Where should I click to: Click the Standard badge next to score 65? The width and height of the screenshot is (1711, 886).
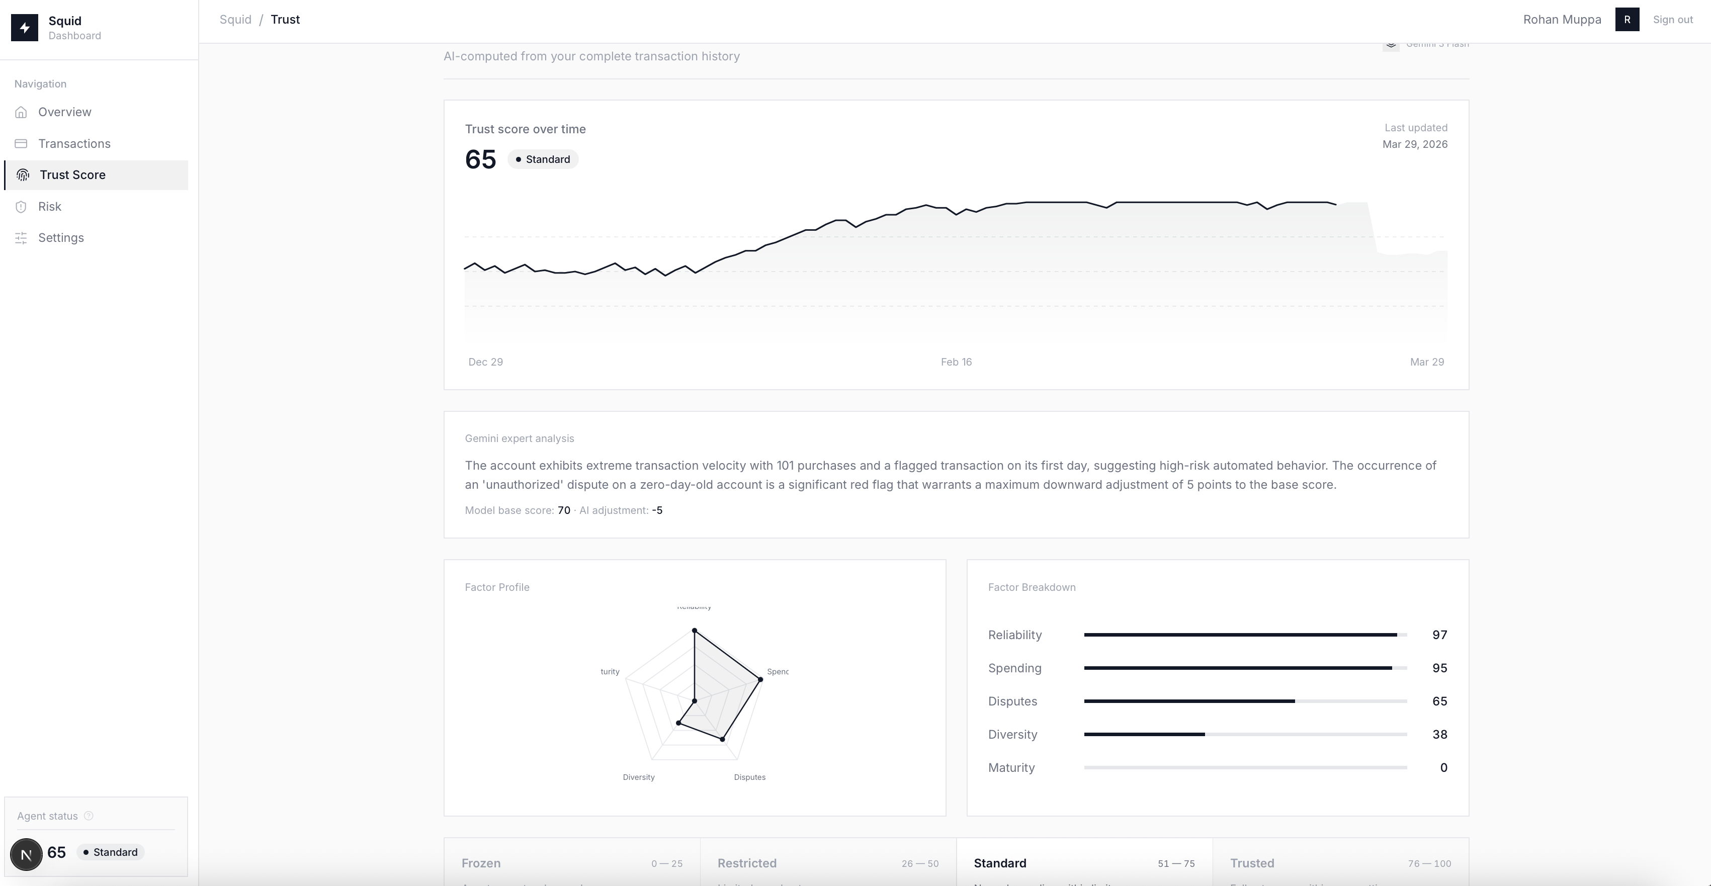point(543,159)
